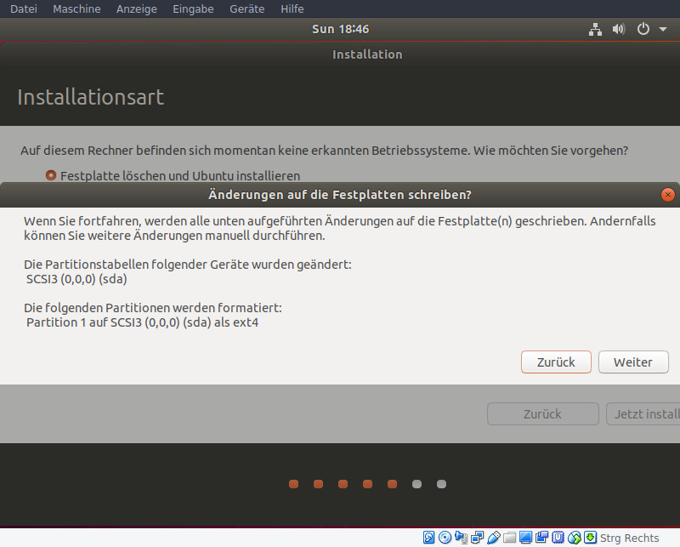
Task: Click Zurück in the confirmation dialog
Action: point(556,362)
